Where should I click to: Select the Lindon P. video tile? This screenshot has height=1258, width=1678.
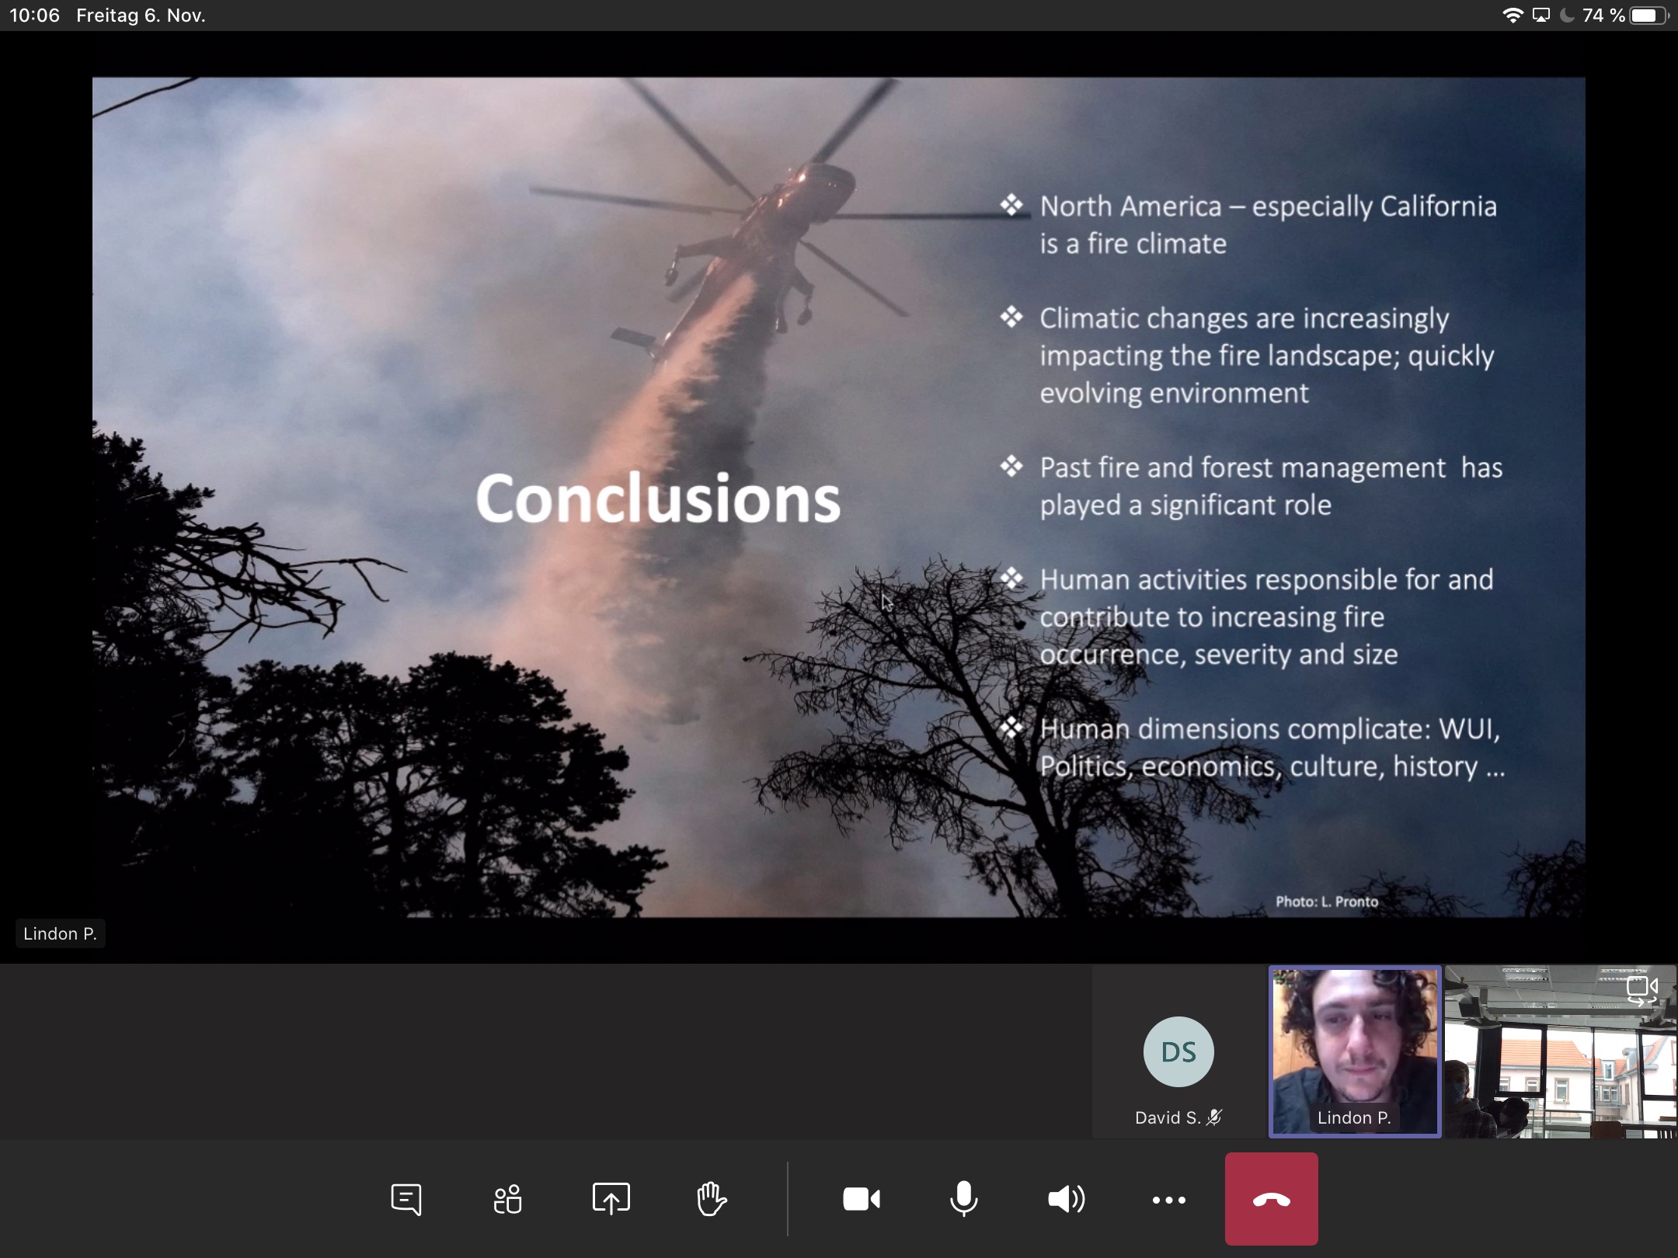click(x=1355, y=1051)
